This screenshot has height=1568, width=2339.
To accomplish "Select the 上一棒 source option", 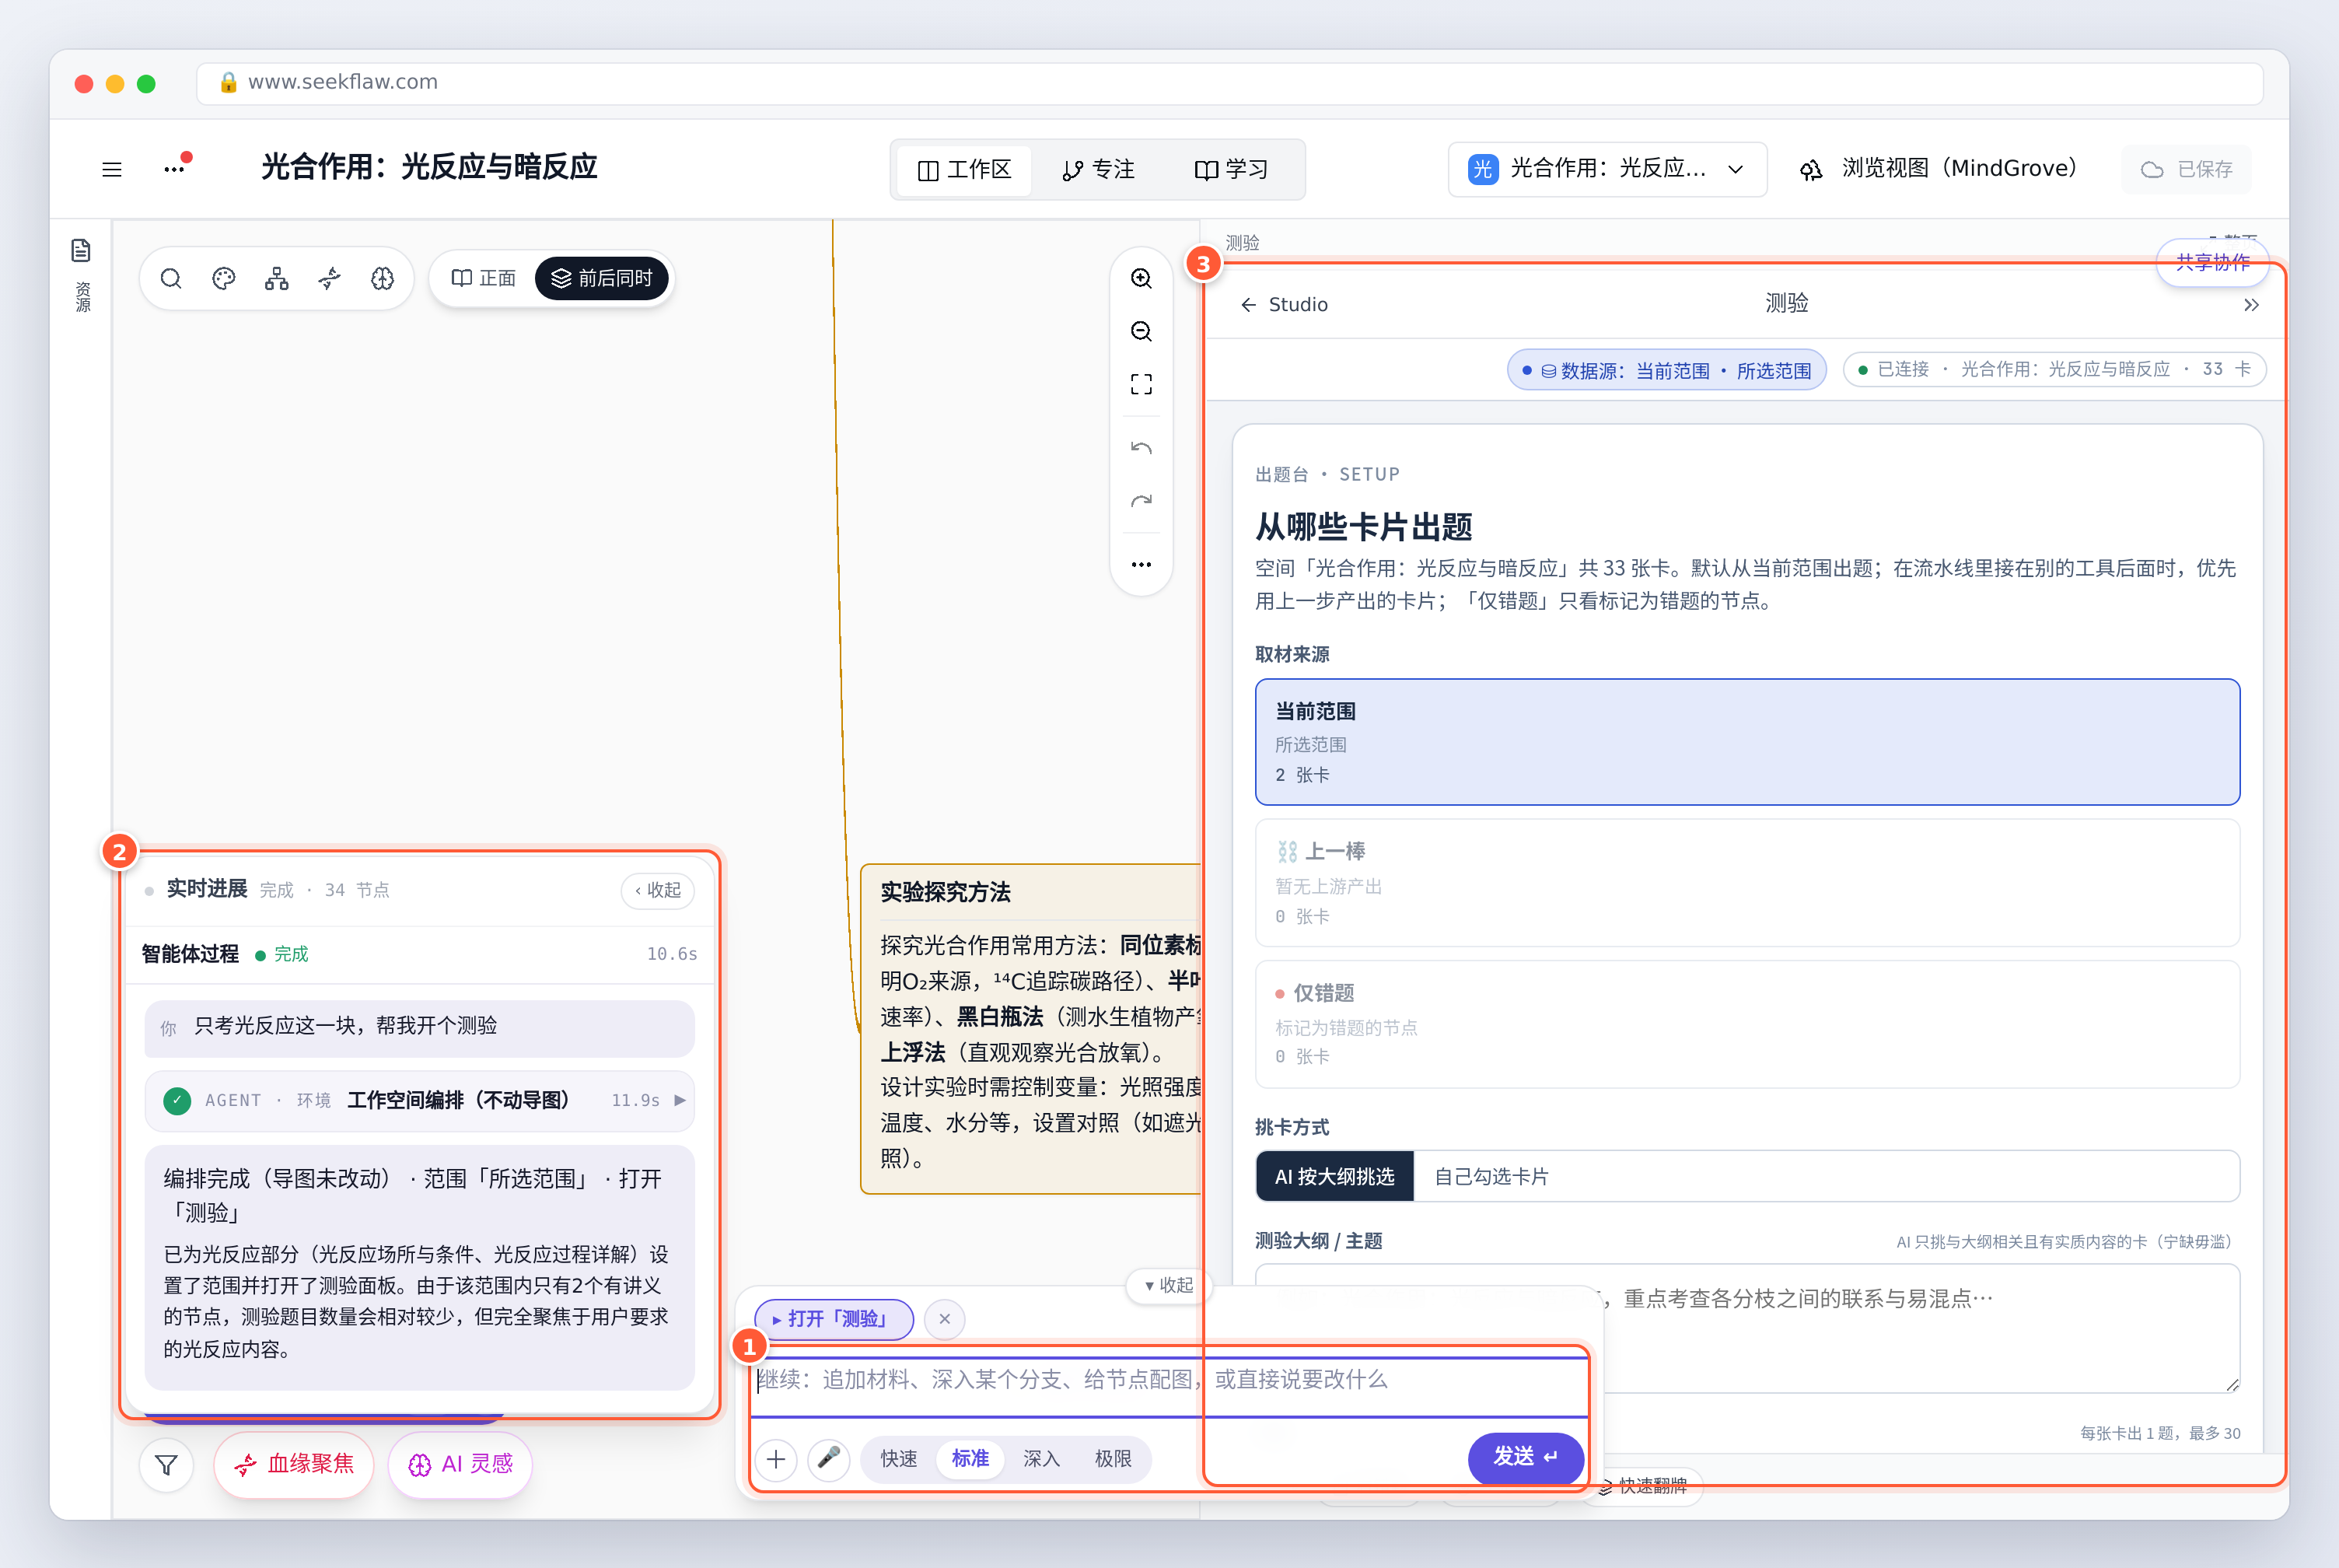I will coord(1746,883).
